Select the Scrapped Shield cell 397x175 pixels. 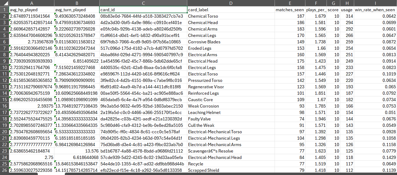[231, 170]
